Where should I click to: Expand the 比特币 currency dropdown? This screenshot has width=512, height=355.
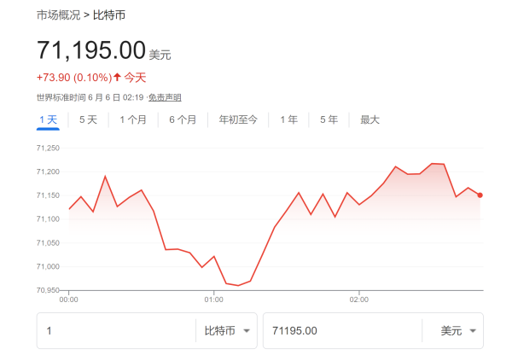227,330
